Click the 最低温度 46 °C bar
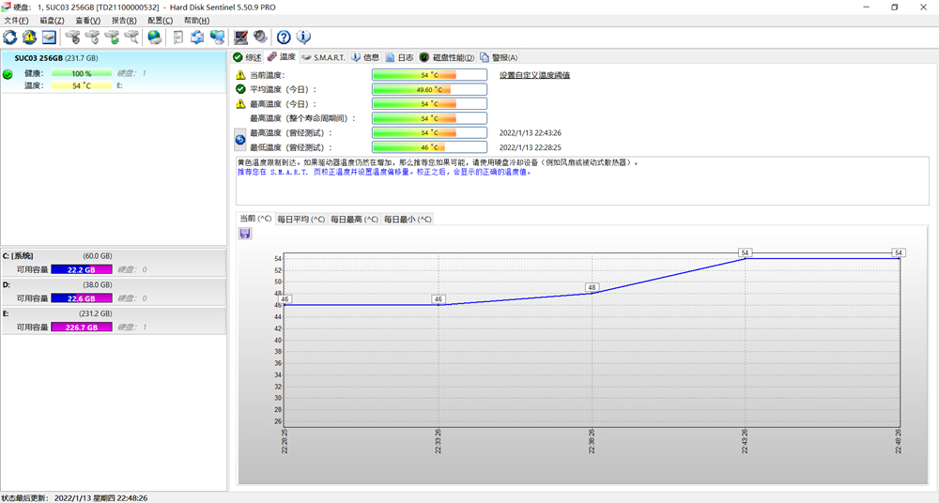 point(429,146)
